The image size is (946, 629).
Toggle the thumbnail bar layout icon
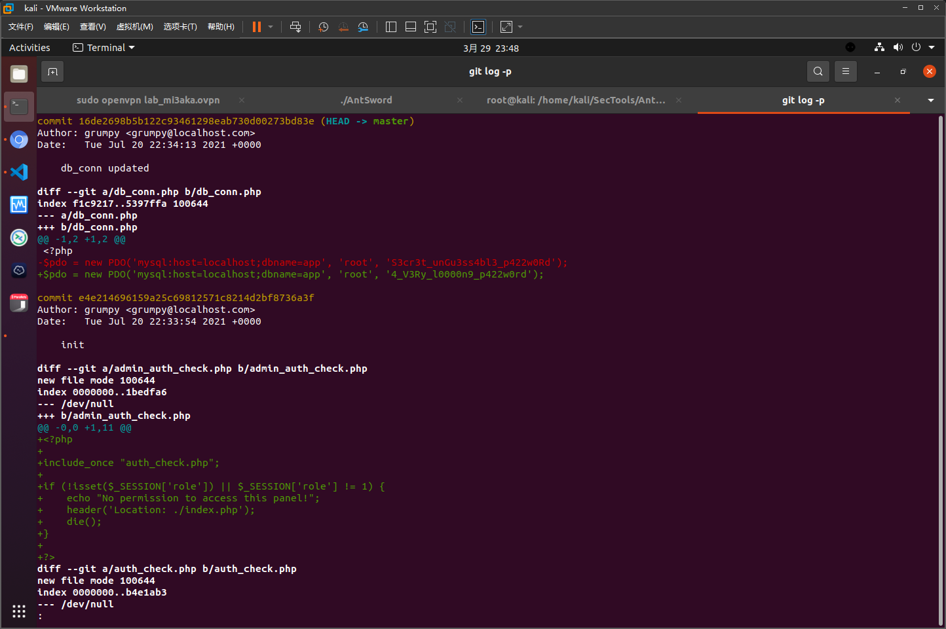tap(411, 27)
